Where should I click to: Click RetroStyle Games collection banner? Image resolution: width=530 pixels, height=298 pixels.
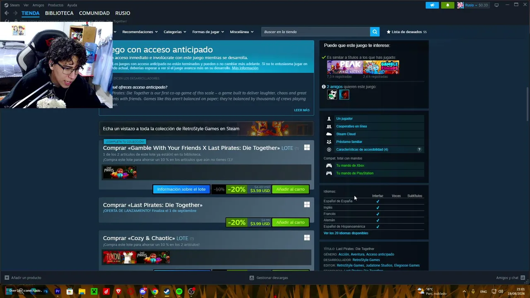[x=206, y=129]
